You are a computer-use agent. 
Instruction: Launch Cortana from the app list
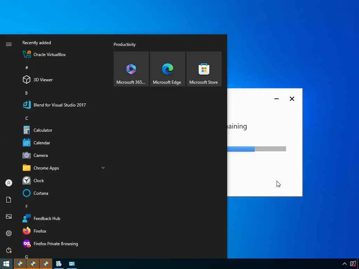(64, 193)
